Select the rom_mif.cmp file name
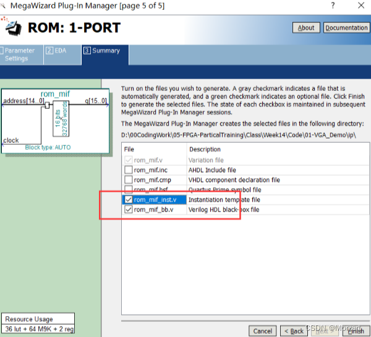 click(x=152, y=180)
